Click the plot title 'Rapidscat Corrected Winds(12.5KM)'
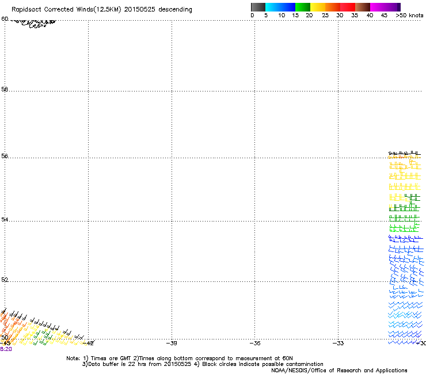The image size is (426, 374). (66, 10)
